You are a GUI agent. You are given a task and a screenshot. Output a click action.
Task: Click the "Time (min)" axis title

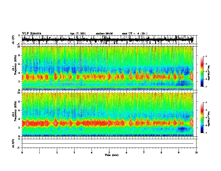112,155
